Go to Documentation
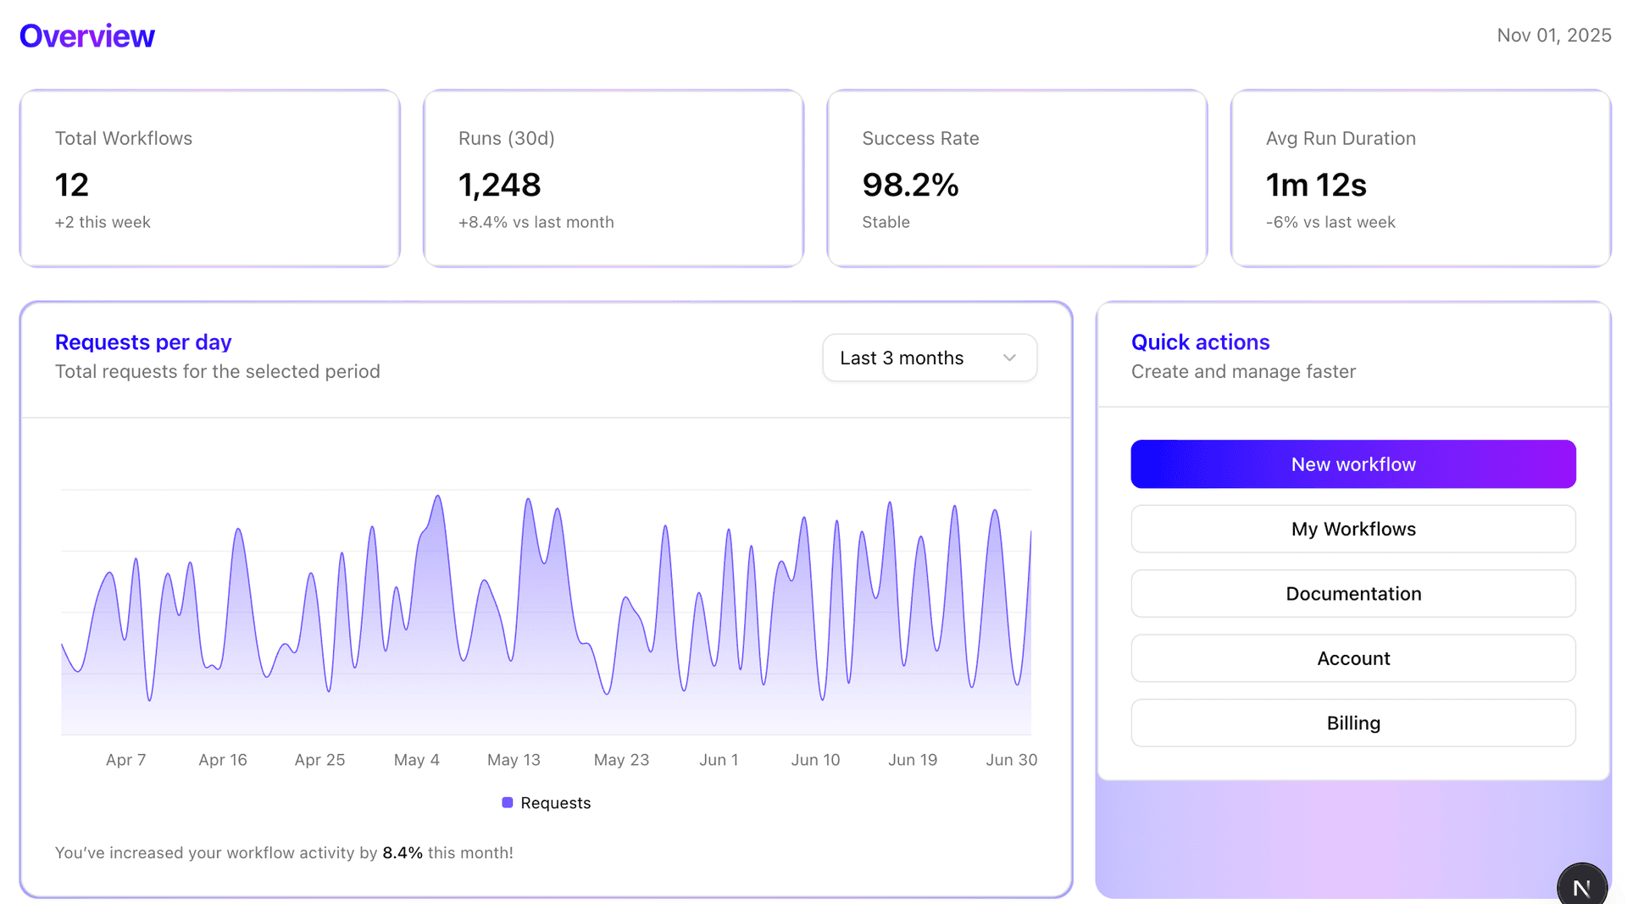Screen dimensions: 1627x904 click(1352, 594)
